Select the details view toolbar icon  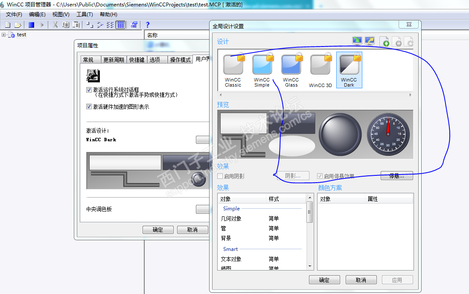pyautogui.click(x=120, y=25)
